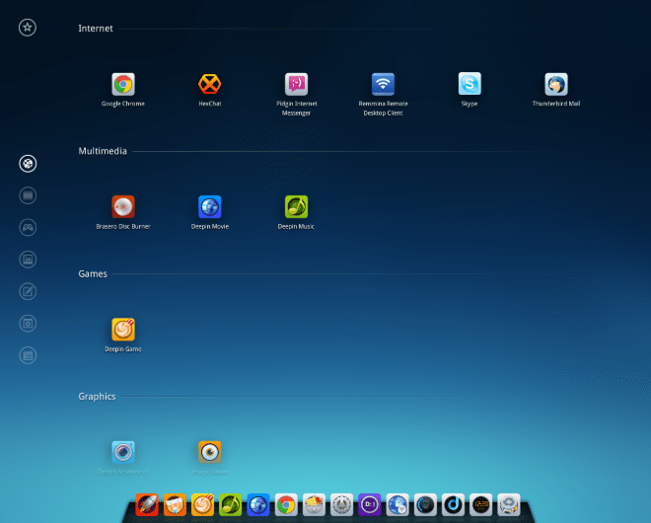Open Deepin Movie from the dock
651x523 pixels.
tap(258, 504)
